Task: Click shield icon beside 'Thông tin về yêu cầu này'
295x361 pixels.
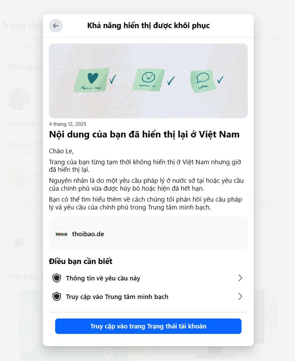Action: 57,278
